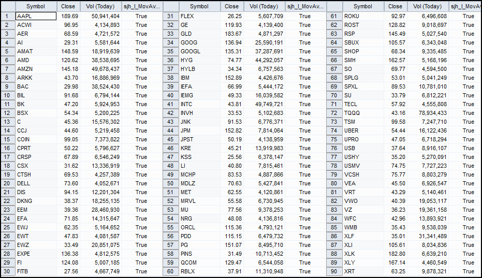Viewport: 482px width, 278px height.
Task: Click the second Symbol column header
Action: pos(199,6)
